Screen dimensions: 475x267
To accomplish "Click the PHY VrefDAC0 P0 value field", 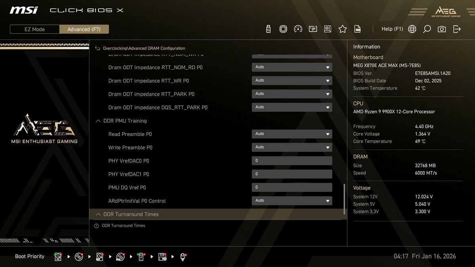I will pyautogui.click(x=292, y=161).
